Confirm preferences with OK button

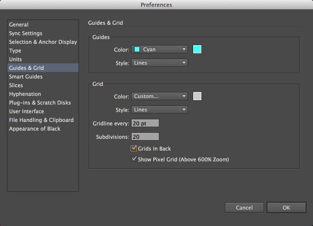pos(286,208)
